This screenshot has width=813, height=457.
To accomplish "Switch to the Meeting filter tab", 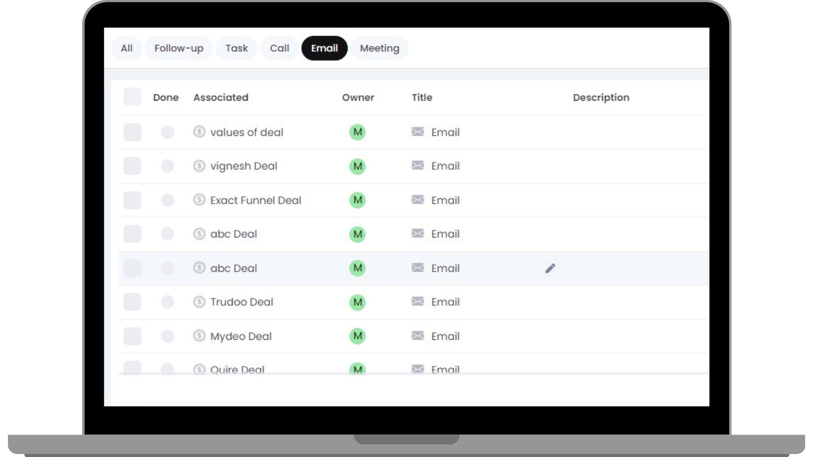I will coord(379,48).
